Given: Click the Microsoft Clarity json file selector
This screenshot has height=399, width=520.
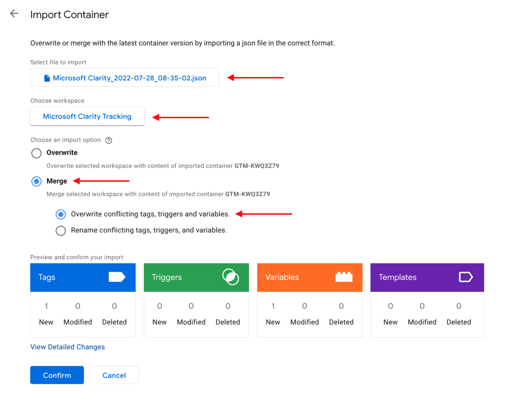Looking at the screenshot, I should (x=124, y=77).
